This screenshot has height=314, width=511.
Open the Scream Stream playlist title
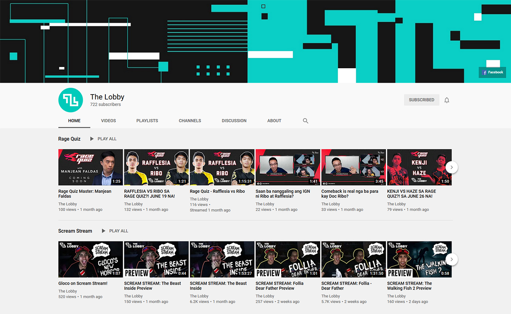(x=75, y=231)
